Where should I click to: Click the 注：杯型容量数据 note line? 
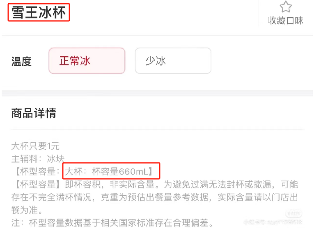pyautogui.click(x=112, y=223)
